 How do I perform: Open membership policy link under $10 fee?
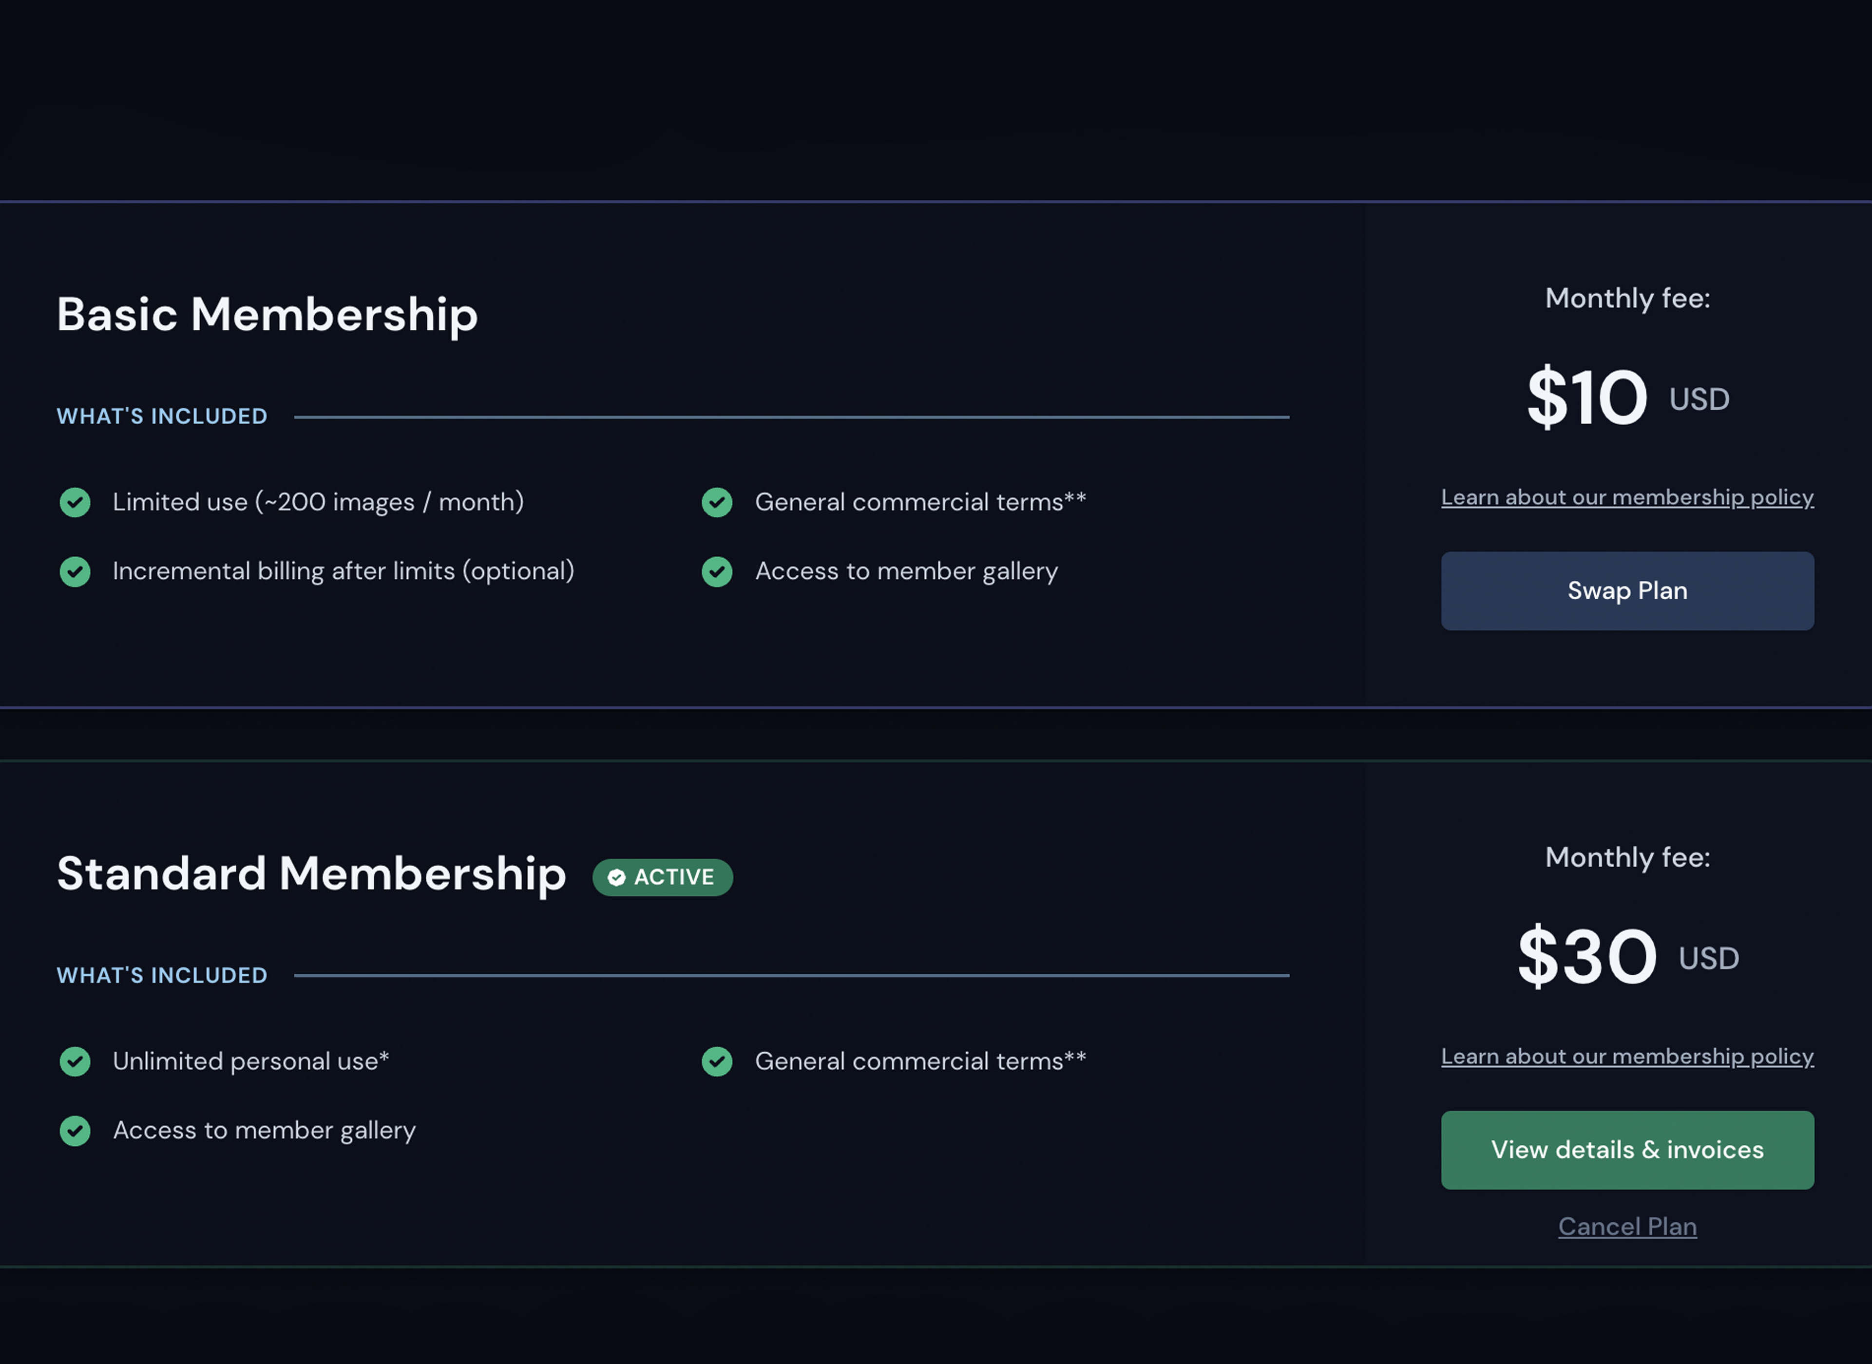click(x=1627, y=497)
